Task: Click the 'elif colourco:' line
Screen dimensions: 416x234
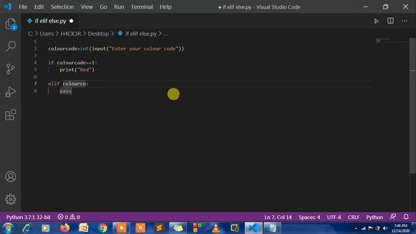Action: tap(68, 84)
